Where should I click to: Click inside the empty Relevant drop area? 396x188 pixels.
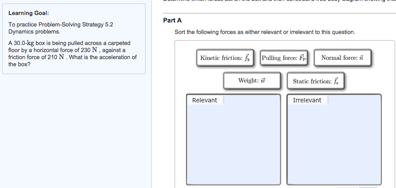coord(233,143)
